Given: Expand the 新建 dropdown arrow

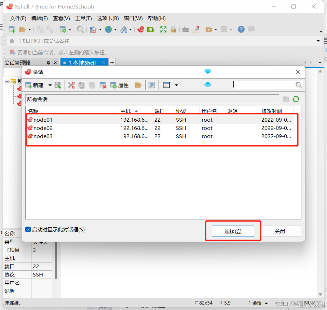Looking at the screenshot, I should [x=50, y=85].
